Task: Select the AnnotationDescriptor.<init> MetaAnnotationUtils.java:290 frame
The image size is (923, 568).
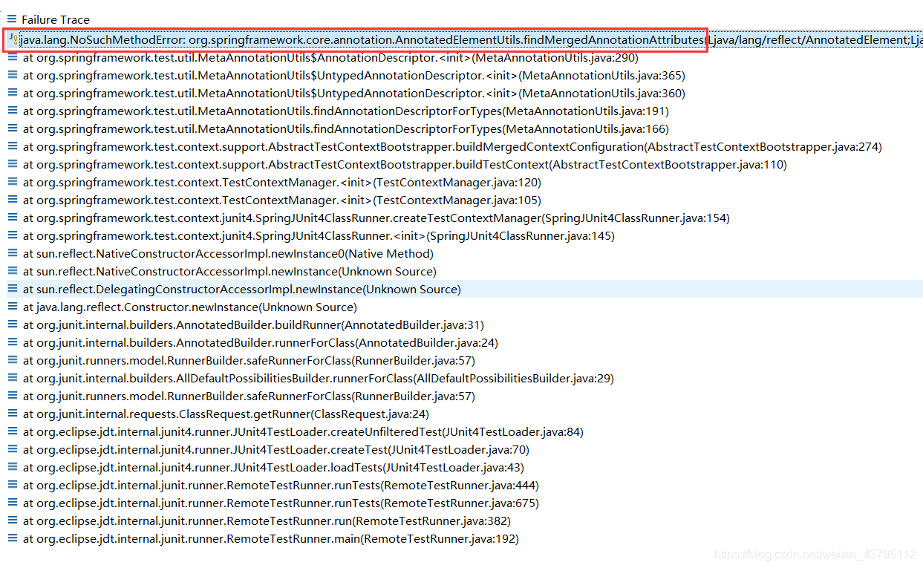Action: 330,57
